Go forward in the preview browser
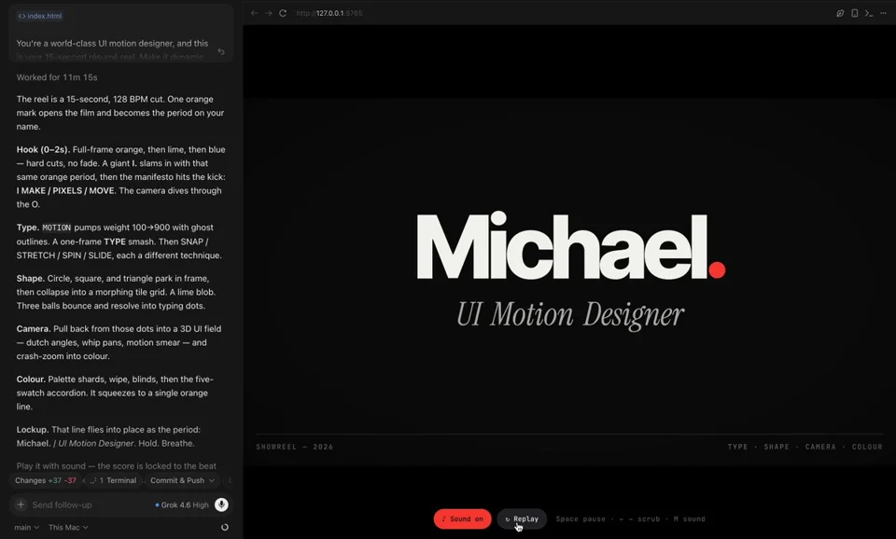The height and width of the screenshot is (539, 896). tap(269, 13)
